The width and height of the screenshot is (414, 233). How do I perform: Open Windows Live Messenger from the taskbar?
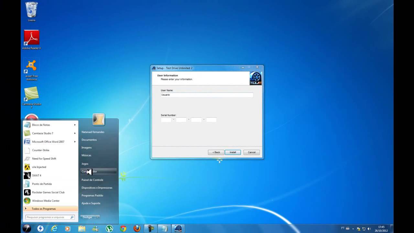pyautogui.click(x=95, y=228)
